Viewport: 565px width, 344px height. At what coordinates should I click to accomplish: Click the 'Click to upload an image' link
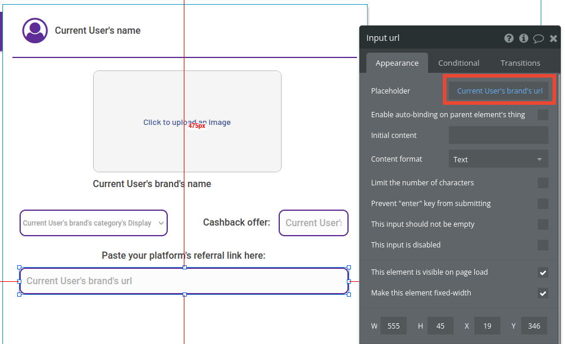[x=187, y=122]
